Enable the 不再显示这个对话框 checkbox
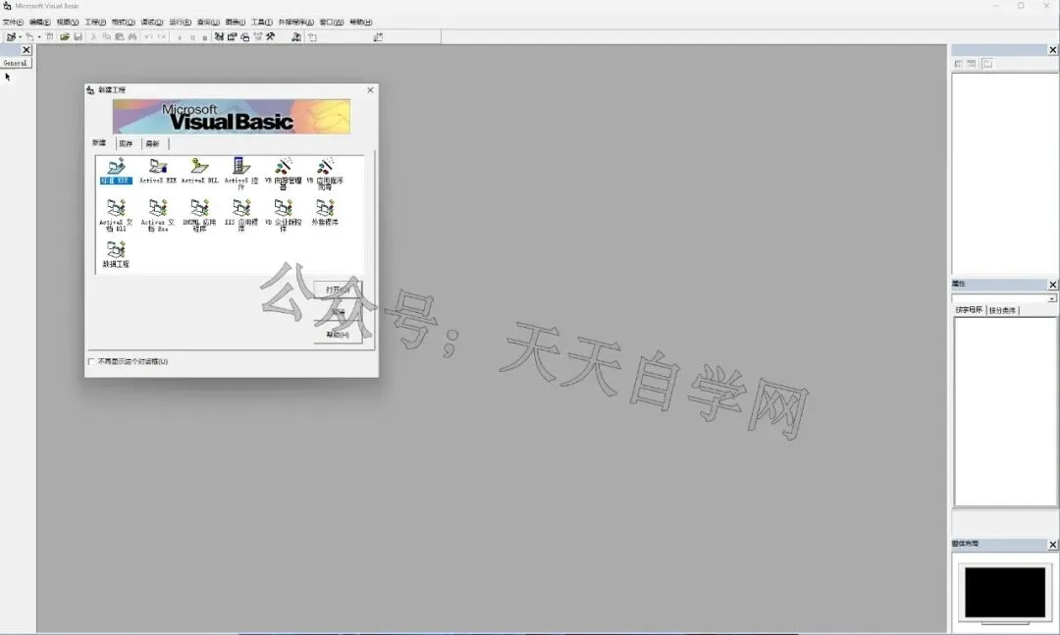The height and width of the screenshot is (635, 1060). [91, 362]
